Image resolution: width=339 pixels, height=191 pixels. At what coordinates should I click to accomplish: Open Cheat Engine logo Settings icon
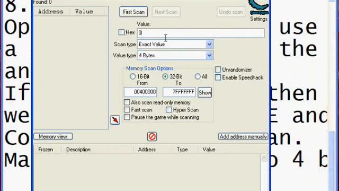coord(258,7)
